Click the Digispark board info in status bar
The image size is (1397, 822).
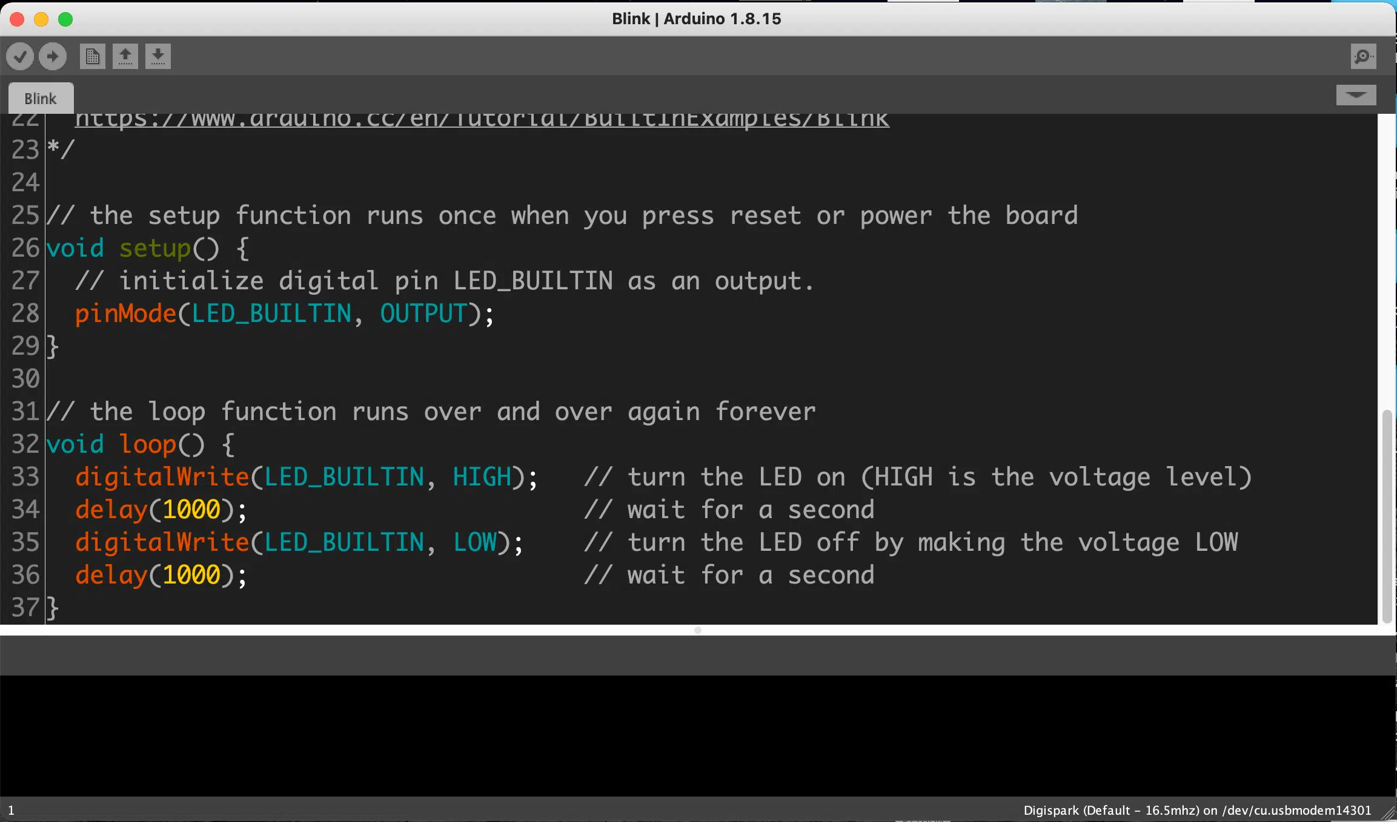click(x=1196, y=810)
